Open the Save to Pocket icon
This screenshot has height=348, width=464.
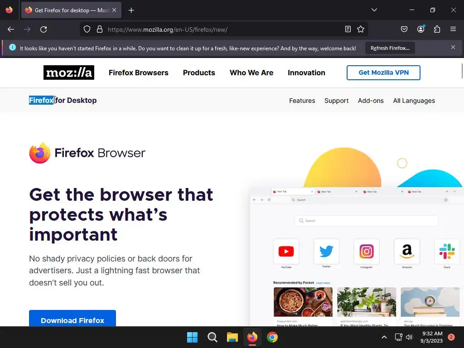tap(404, 29)
